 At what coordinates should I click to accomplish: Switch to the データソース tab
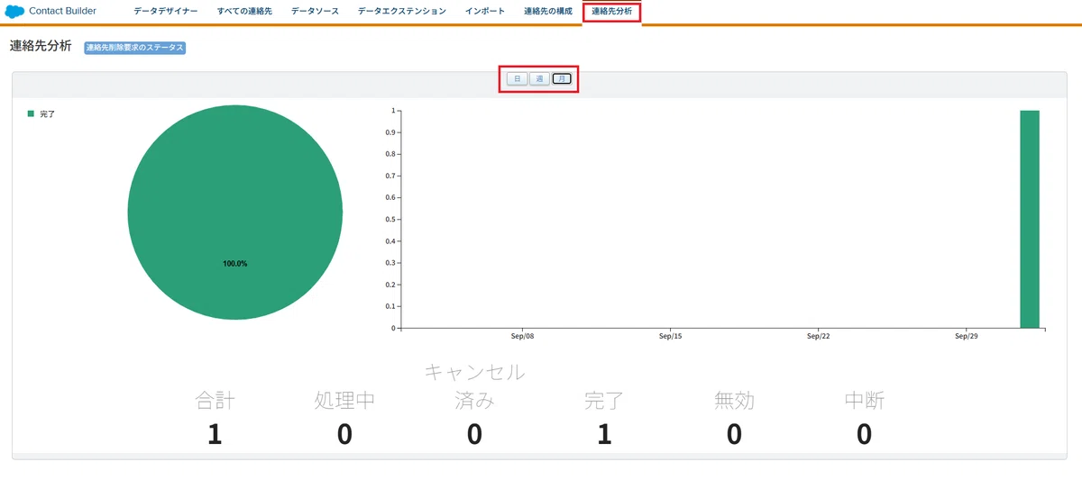(x=315, y=12)
